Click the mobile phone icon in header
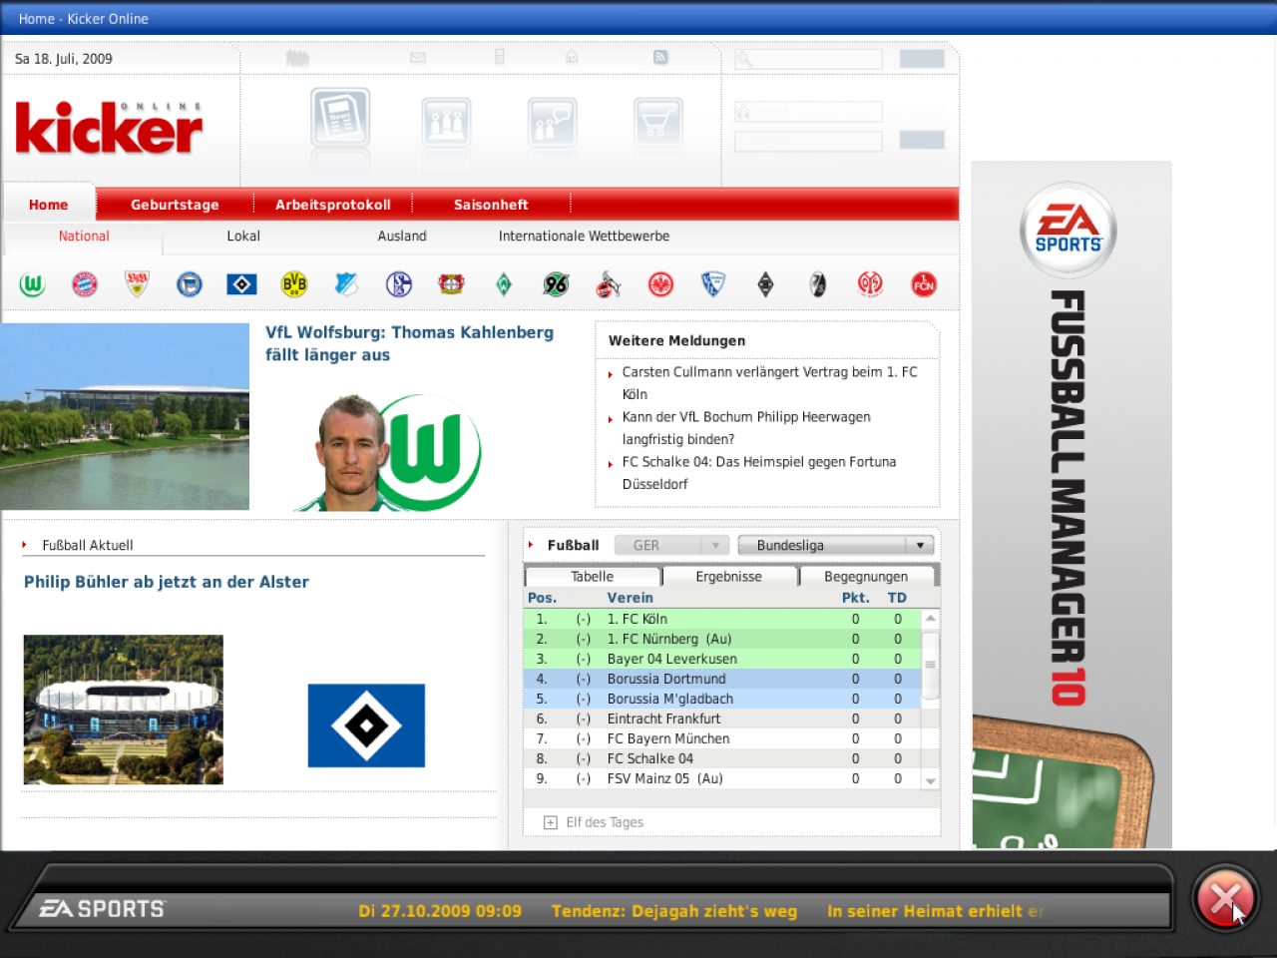Image resolution: width=1277 pixels, height=958 pixels. [499, 57]
